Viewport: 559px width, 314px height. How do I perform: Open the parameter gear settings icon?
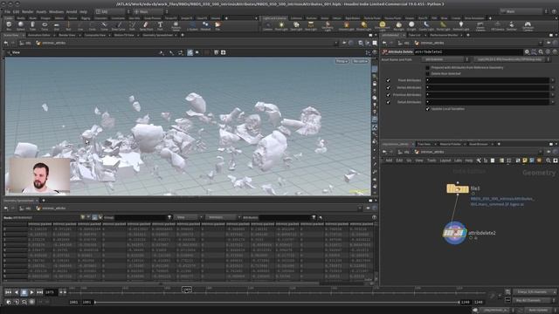click(527, 52)
